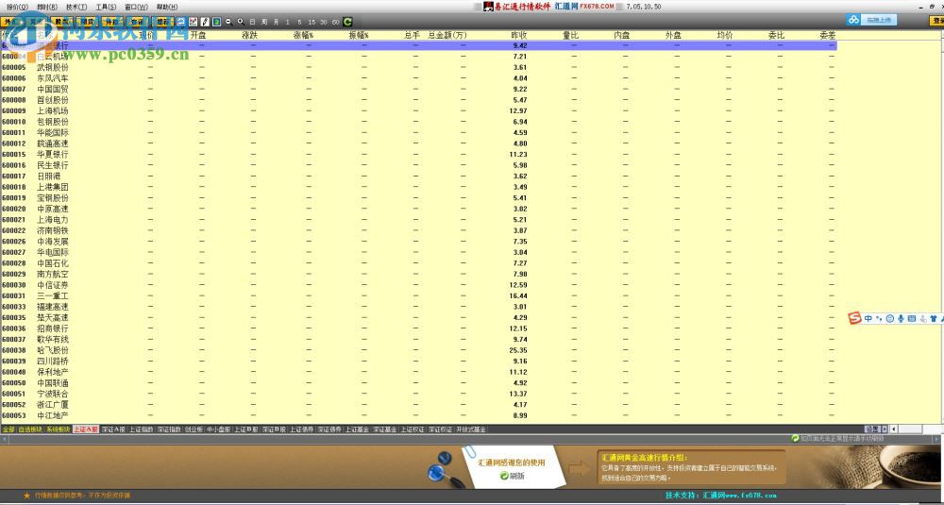This screenshot has width=944, height=505.
Task: Select the 15 minute period
Action: click(x=312, y=22)
